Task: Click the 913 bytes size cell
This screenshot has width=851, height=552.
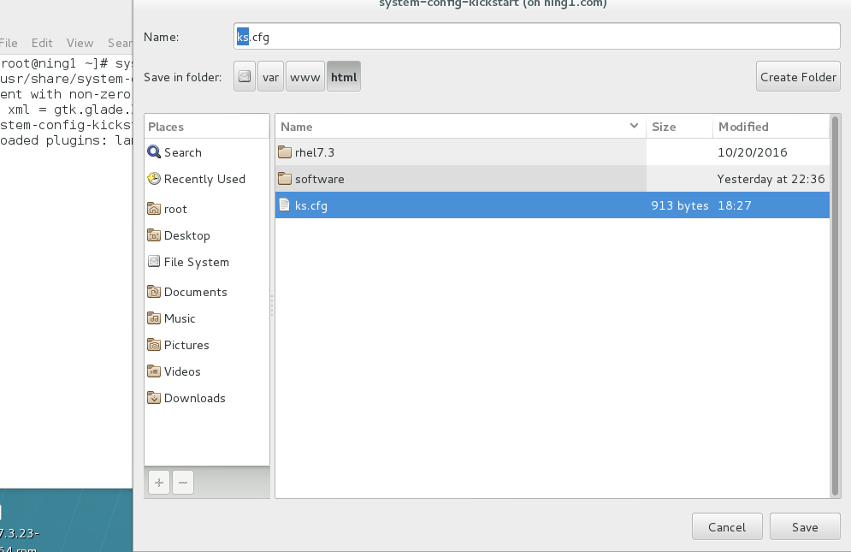Action: pyautogui.click(x=679, y=206)
